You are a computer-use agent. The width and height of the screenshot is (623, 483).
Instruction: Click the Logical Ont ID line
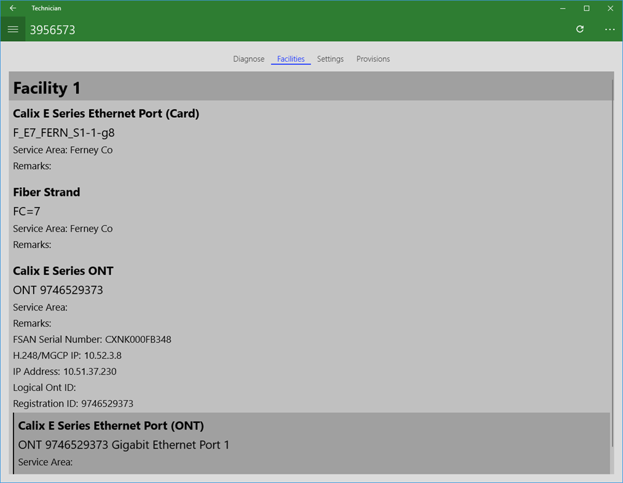click(x=44, y=388)
